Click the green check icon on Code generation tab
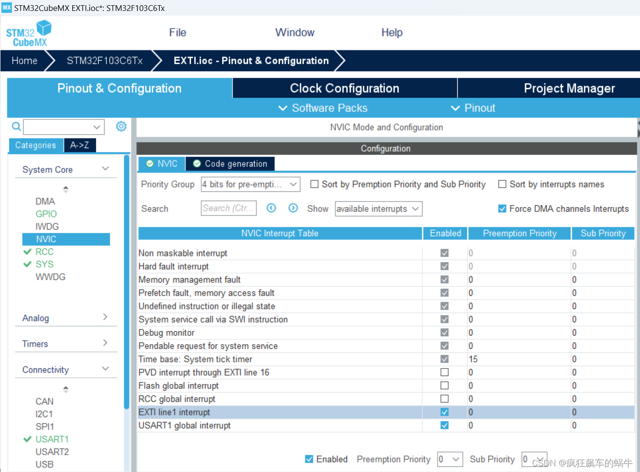 coord(197,163)
